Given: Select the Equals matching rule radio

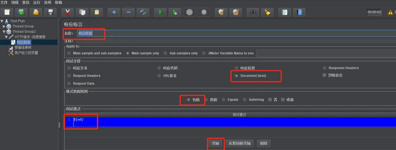Looking at the screenshot, I should (x=224, y=100).
